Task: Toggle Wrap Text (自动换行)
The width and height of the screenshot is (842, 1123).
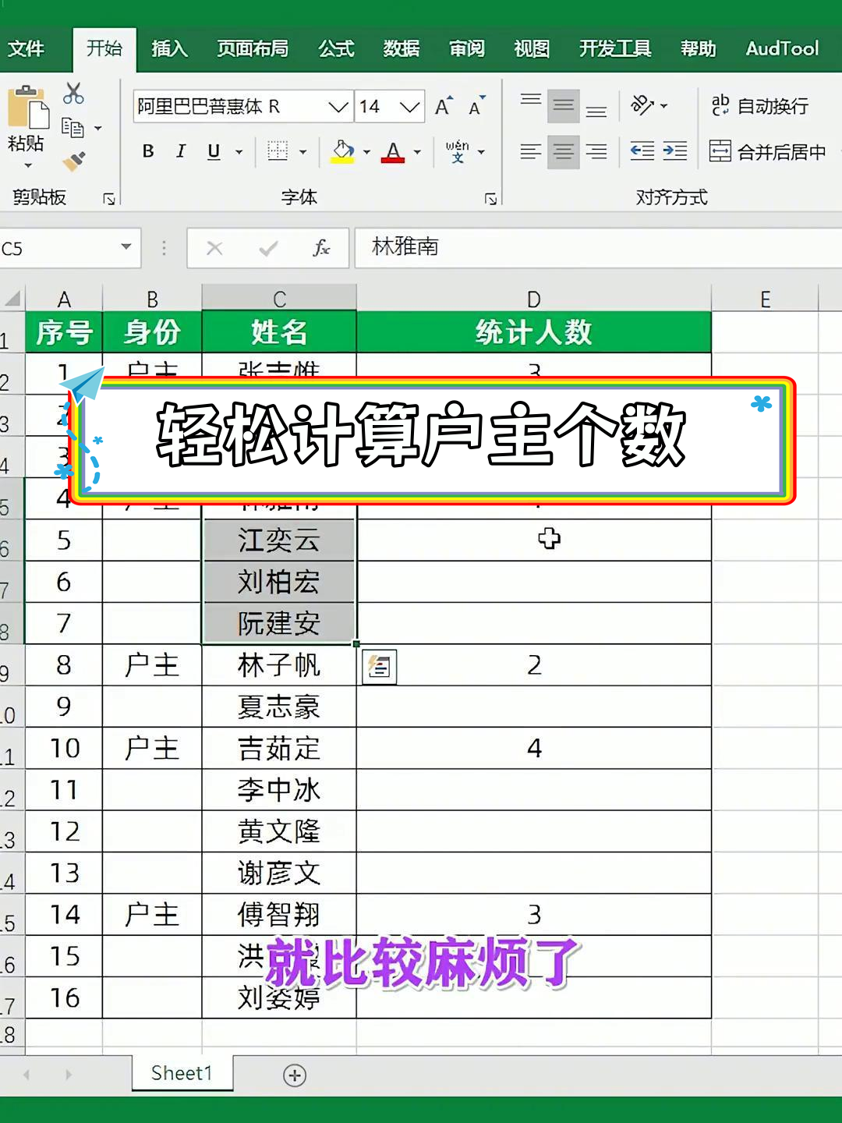Action: pos(759,106)
